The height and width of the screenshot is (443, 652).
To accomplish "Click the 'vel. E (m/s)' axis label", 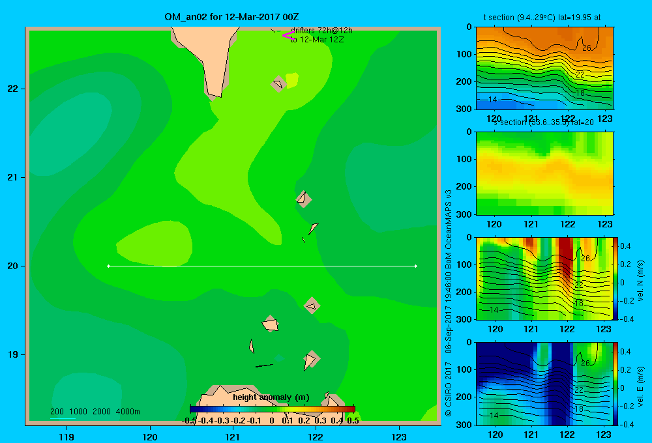I will tap(640, 386).
